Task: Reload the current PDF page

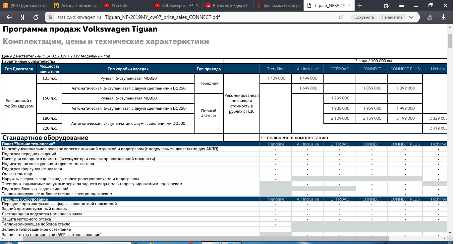Action: (x=36, y=17)
